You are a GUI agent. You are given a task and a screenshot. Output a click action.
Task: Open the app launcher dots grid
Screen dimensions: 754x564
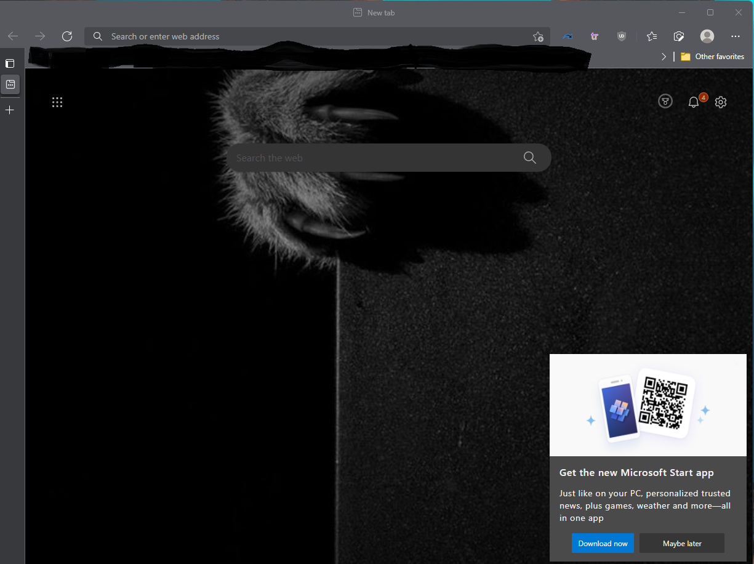57,102
